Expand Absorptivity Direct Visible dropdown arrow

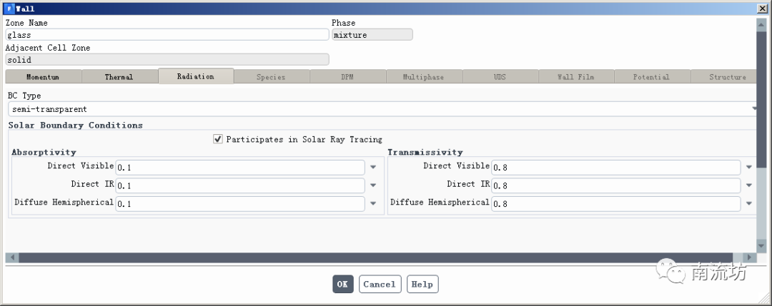[x=373, y=168]
